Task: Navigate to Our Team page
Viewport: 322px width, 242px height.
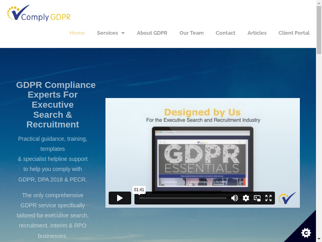Action: 192,33
